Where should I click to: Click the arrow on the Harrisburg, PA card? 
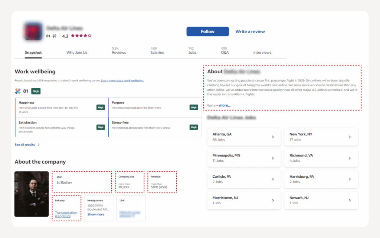pos(349,179)
